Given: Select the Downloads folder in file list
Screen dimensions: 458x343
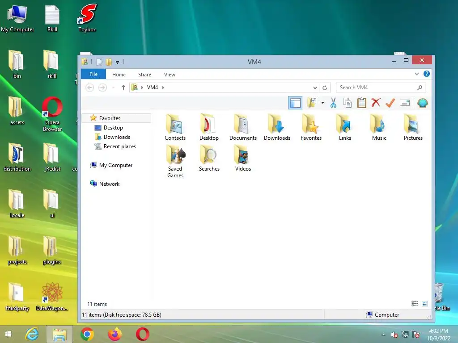Looking at the screenshot, I should click(x=277, y=128).
